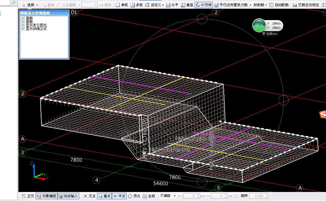Toggle 交点 intersection snap

pos(89,196)
